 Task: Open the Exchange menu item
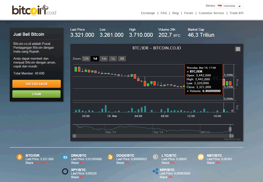tap(148, 13)
